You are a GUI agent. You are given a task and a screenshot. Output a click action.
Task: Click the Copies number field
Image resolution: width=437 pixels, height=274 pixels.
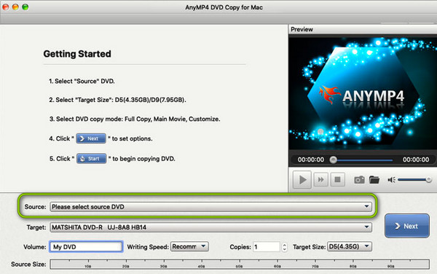click(x=267, y=247)
